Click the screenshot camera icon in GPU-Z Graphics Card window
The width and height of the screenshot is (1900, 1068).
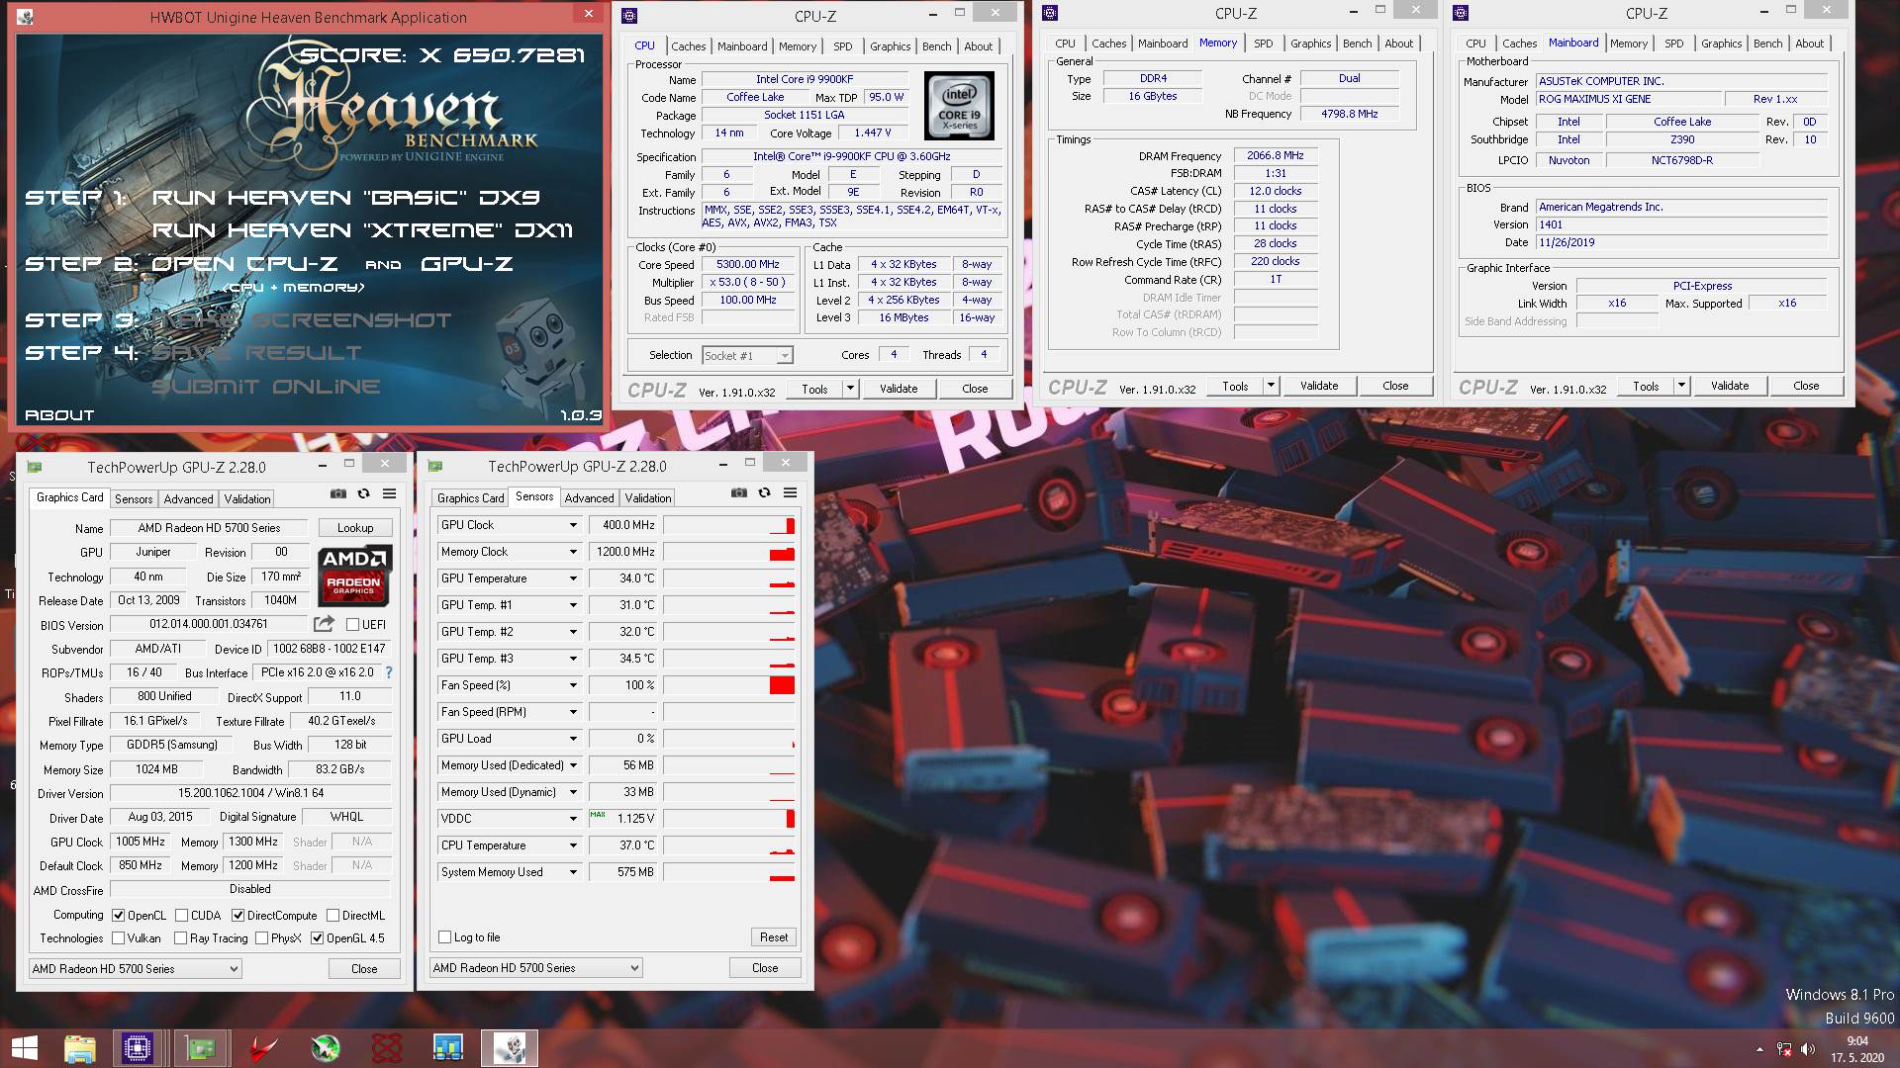338,493
